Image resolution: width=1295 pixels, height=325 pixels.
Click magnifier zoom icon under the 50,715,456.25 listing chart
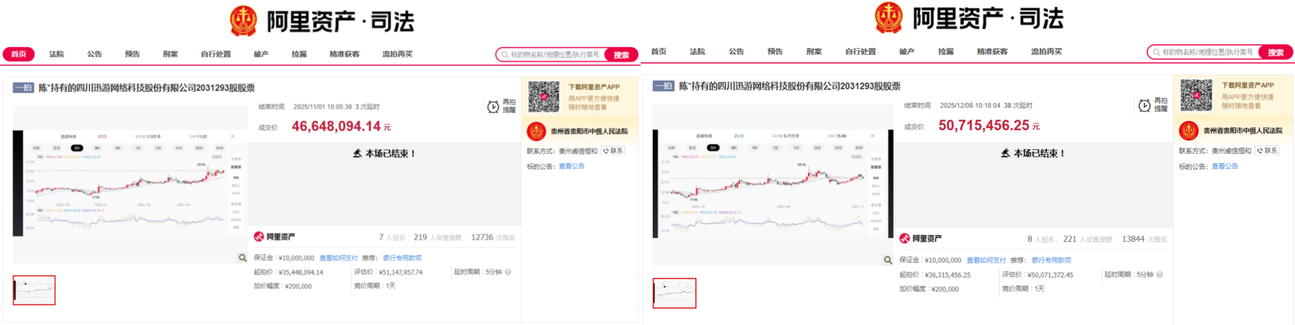(x=887, y=260)
